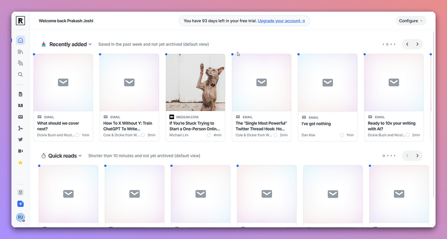This screenshot has height=239, width=447.
Task: Open How To X Without Y article title
Action: point(128,126)
